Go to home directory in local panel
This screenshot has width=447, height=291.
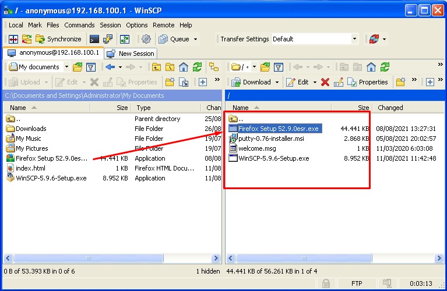coord(184,67)
